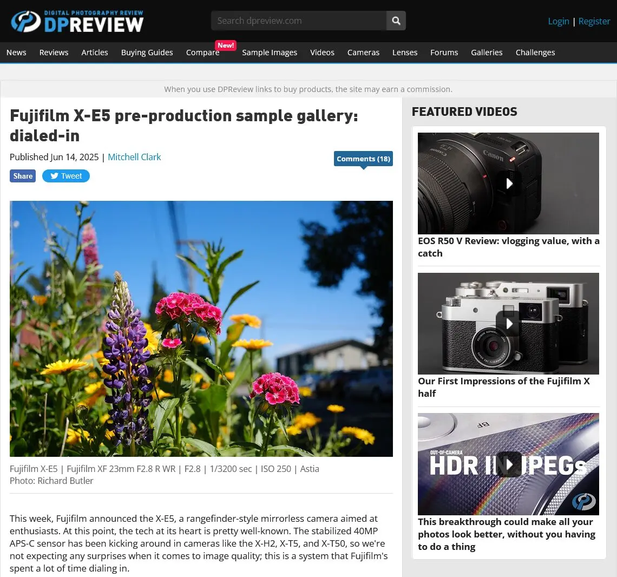Viewport: 617px width, 577px height.
Task: Open the Compare menu item
Action: [x=202, y=53]
